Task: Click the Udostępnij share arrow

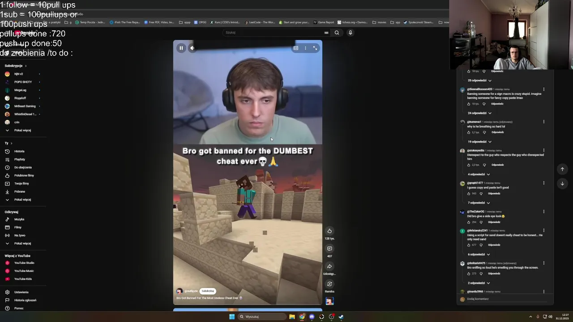Action: point(329,267)
